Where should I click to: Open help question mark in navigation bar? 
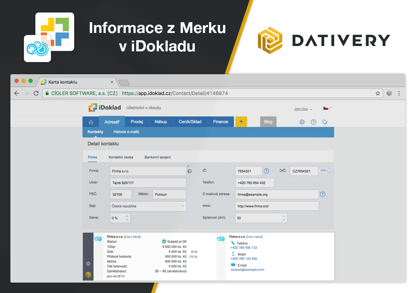[313, 122]
